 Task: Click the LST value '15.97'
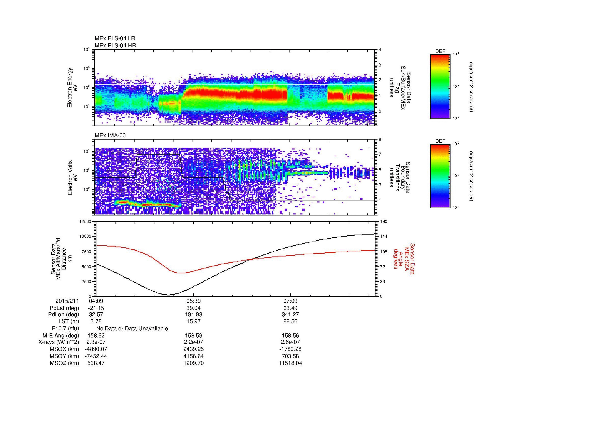click(x=193, y=321)
